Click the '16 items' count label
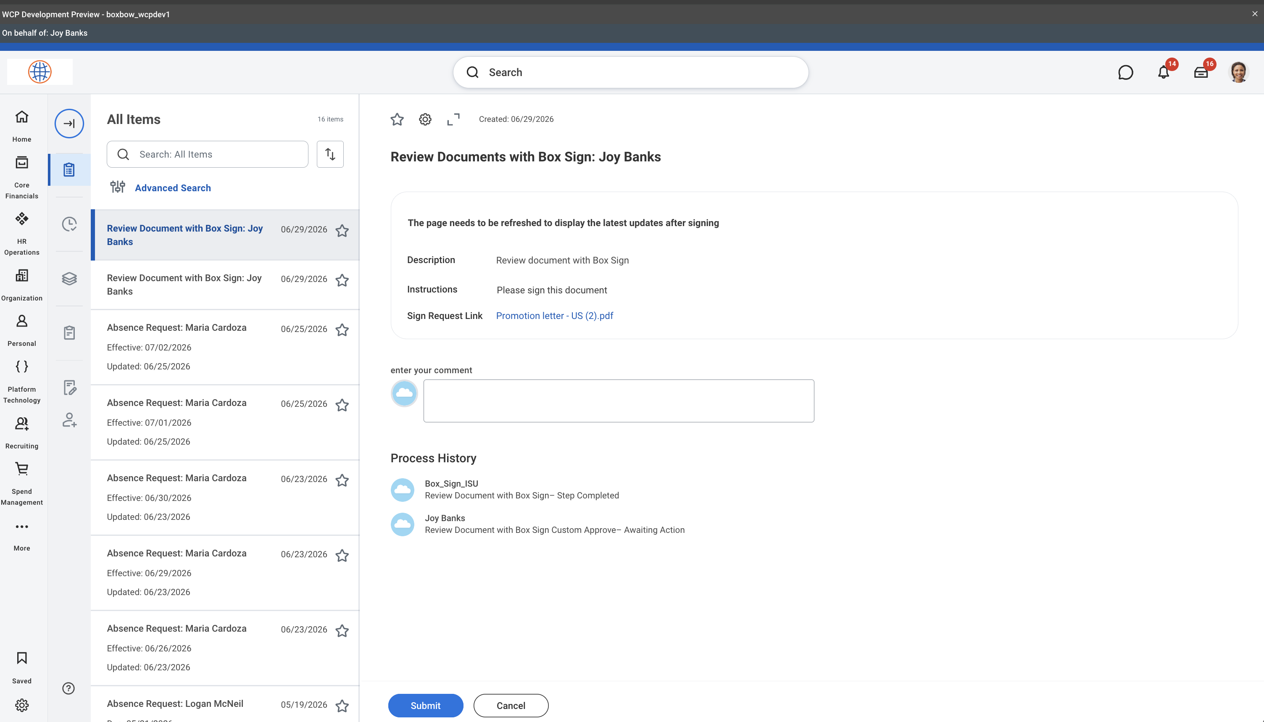 331,119
